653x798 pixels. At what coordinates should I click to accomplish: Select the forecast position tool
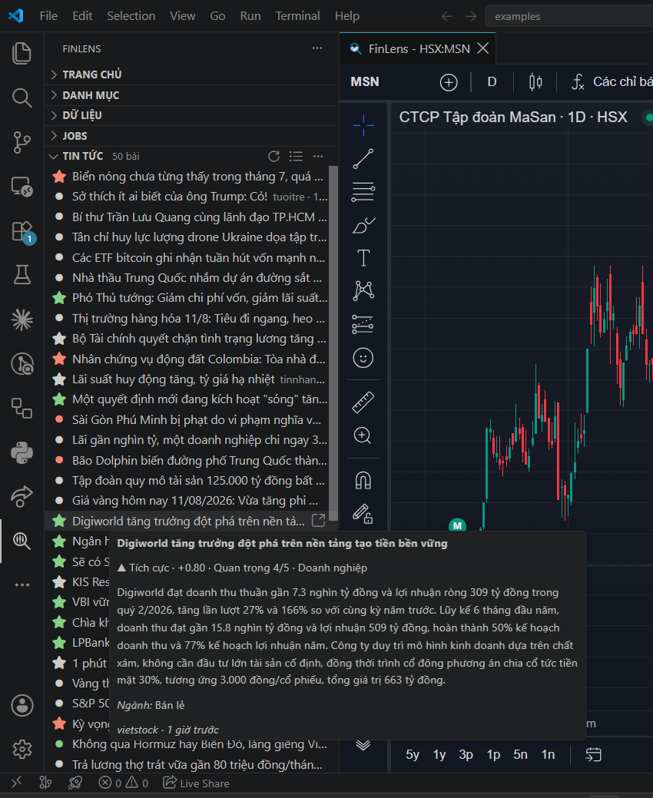363,324
